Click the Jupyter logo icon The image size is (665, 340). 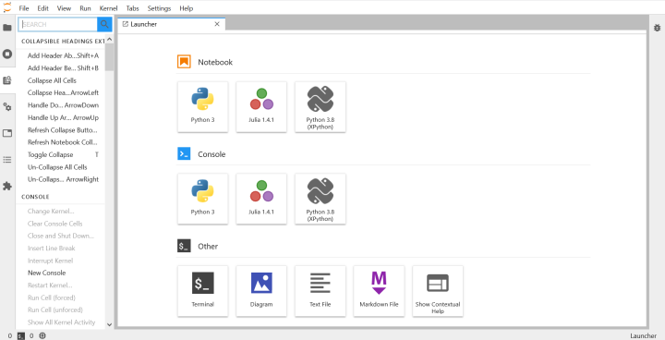click(x=7, y=7)
